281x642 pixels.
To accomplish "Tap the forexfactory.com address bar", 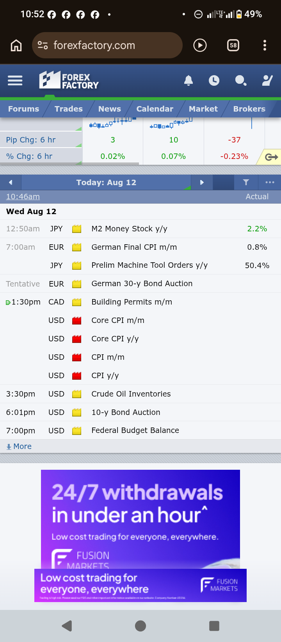I will pos(107,45).
